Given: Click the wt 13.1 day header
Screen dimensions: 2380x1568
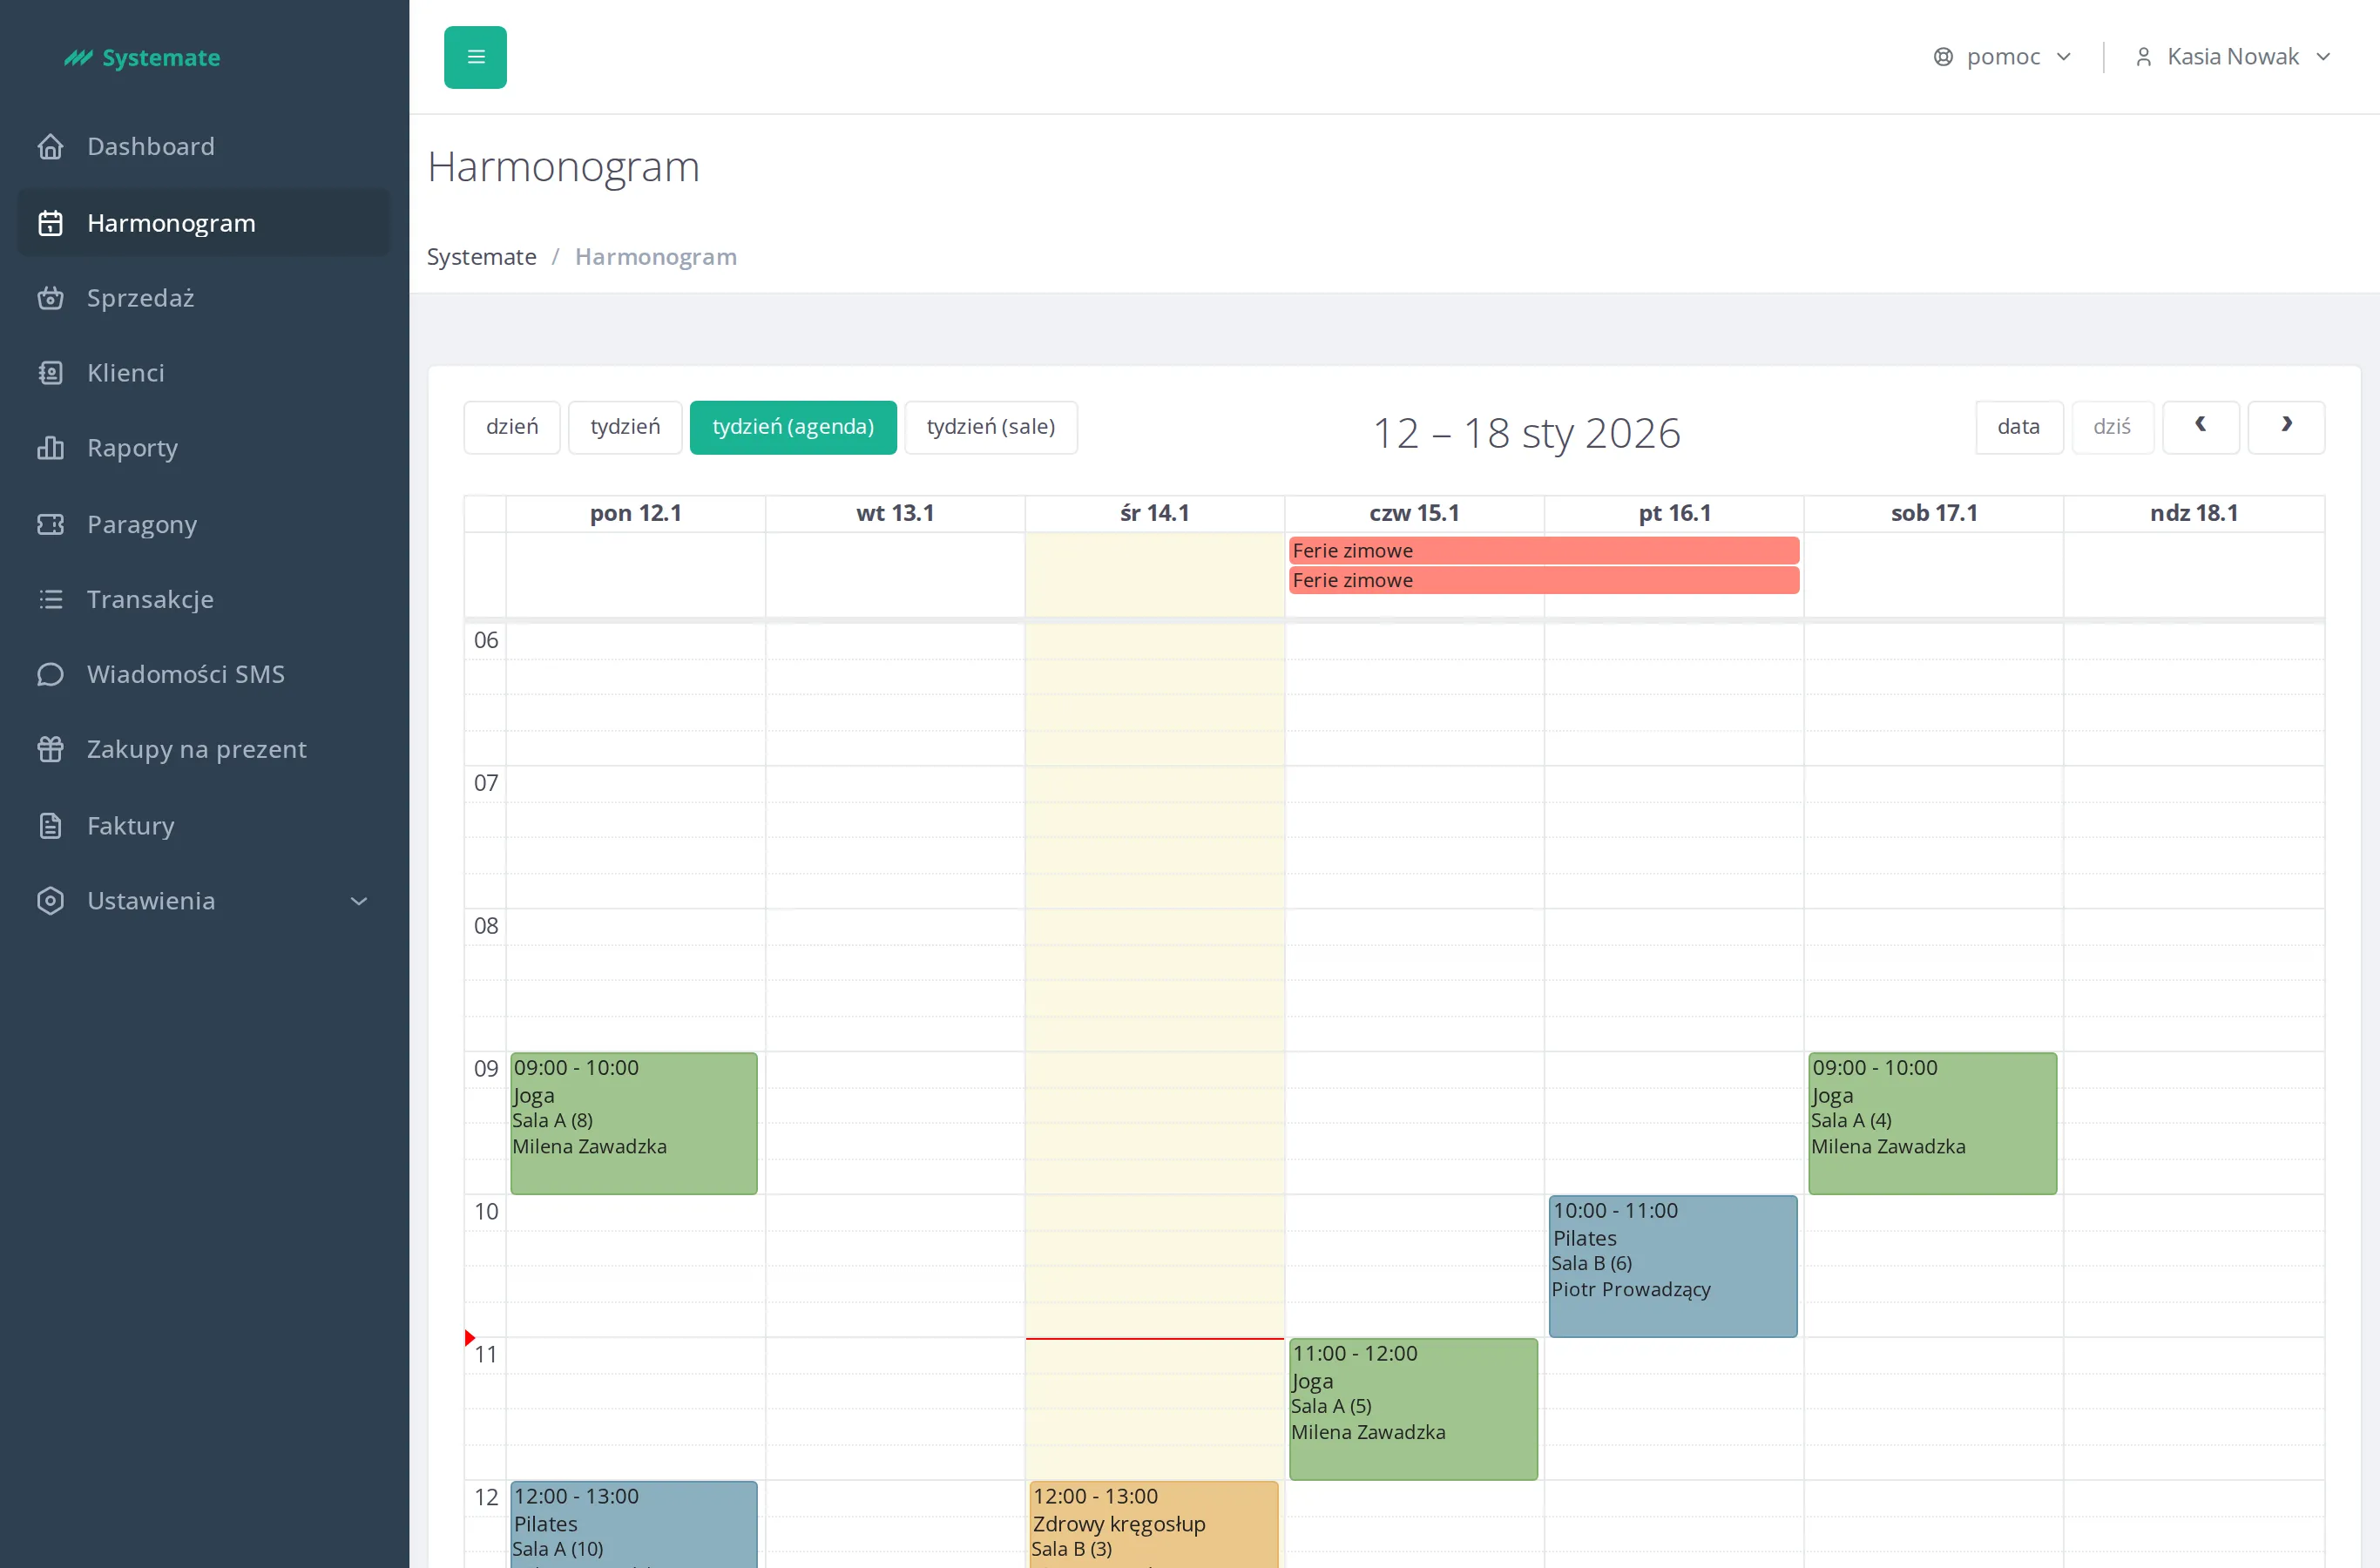Looking at the screenshot, I should pos(895,513).
